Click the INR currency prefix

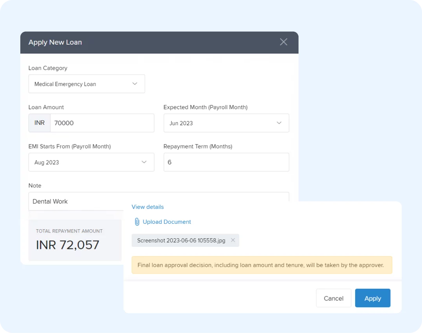point(39,123)
